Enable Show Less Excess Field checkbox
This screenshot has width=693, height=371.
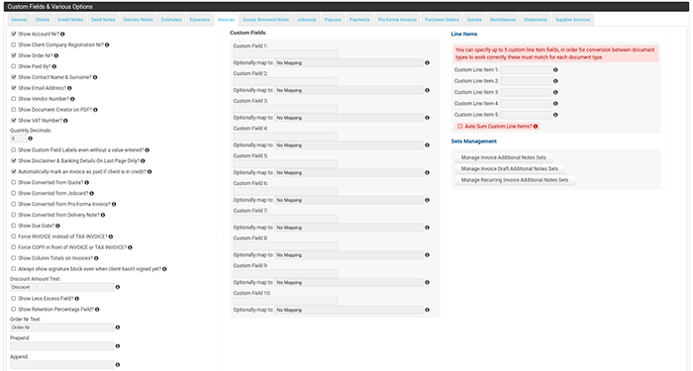[x=13, y=298]
